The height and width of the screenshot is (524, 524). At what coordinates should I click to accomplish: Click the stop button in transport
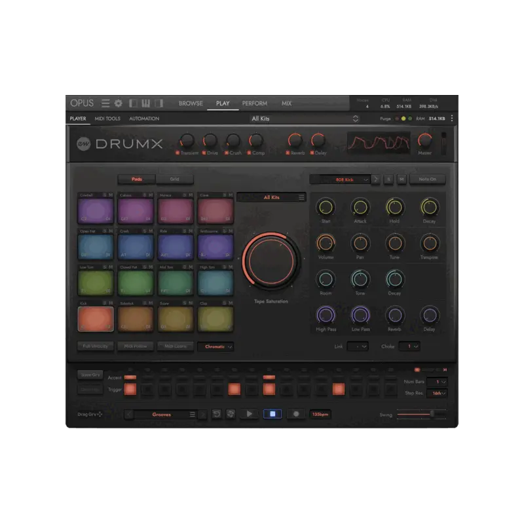click(272, 414)
